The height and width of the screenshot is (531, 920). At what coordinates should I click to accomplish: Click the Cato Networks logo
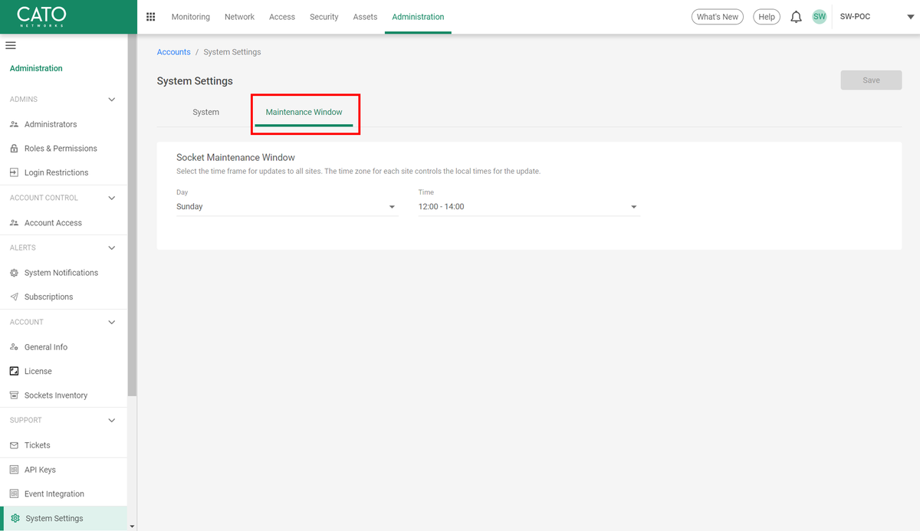click(41, 17)
